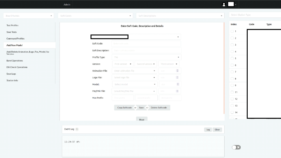281x158 pixels.
Task: Click the Event Log badge count
Action: point(77,129)
